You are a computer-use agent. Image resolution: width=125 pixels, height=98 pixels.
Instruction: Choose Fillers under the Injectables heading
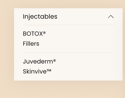coord(31,44)
